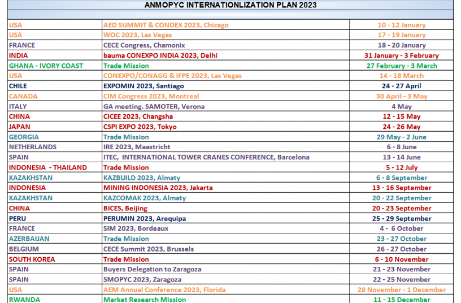Select the 'ITALY' country cell
Image resolution: width=461 pixels, height=303 pixels.
pos(55,106)
